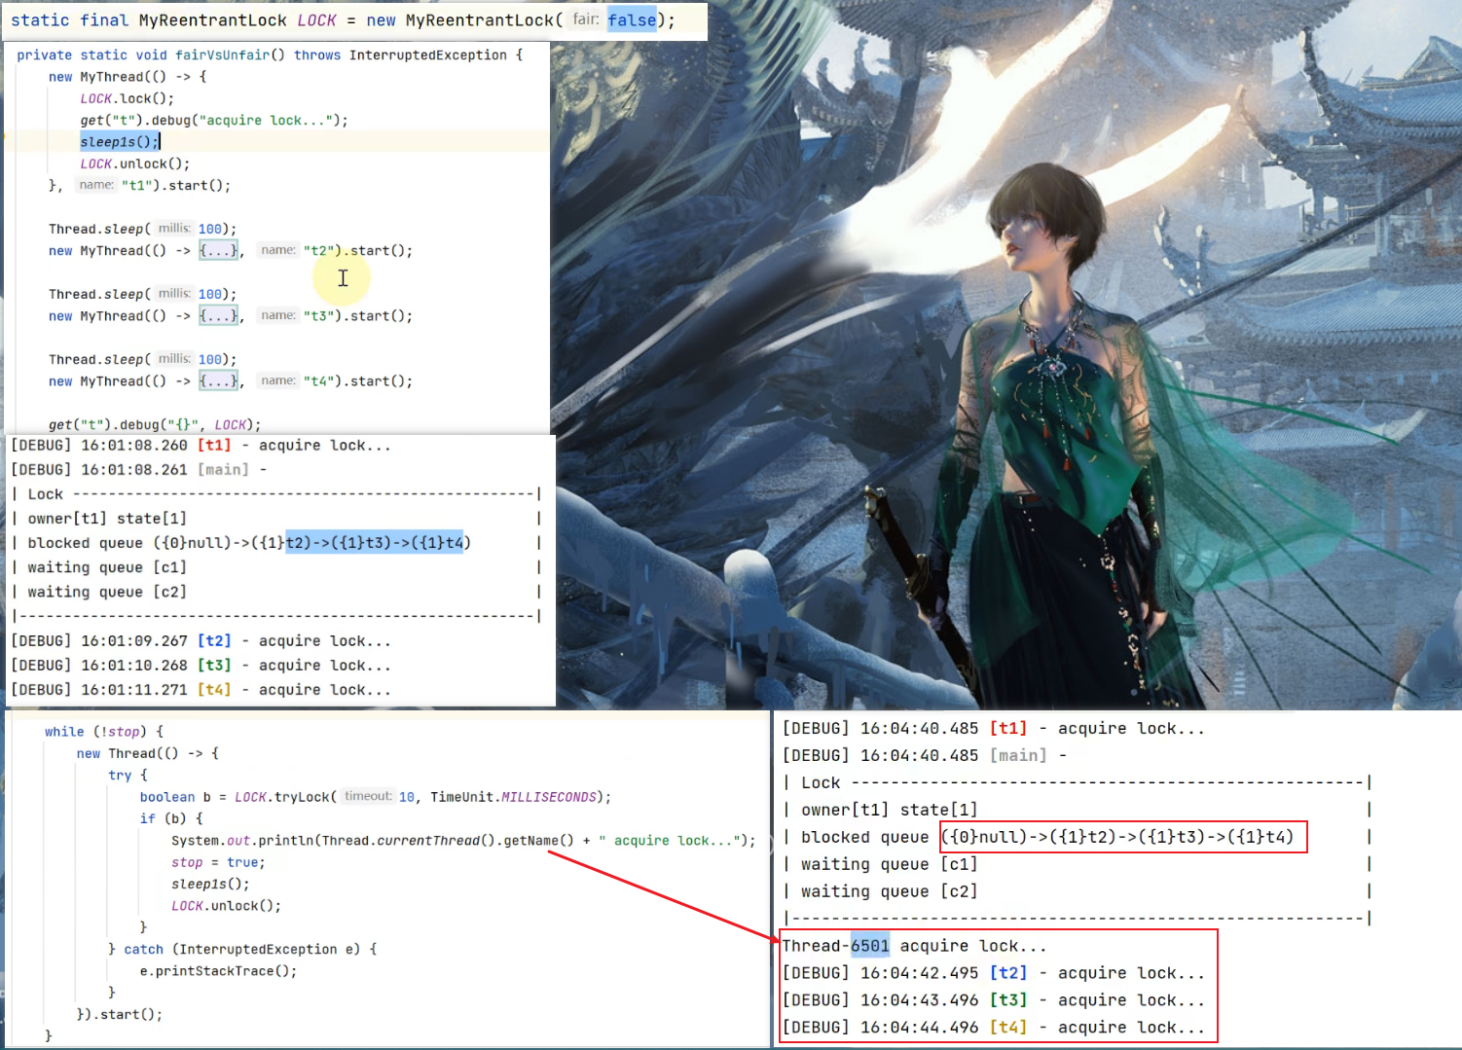Click the InterruptedException in the catch clause
Screen dimensions: 1462x1050
[257, 950]
